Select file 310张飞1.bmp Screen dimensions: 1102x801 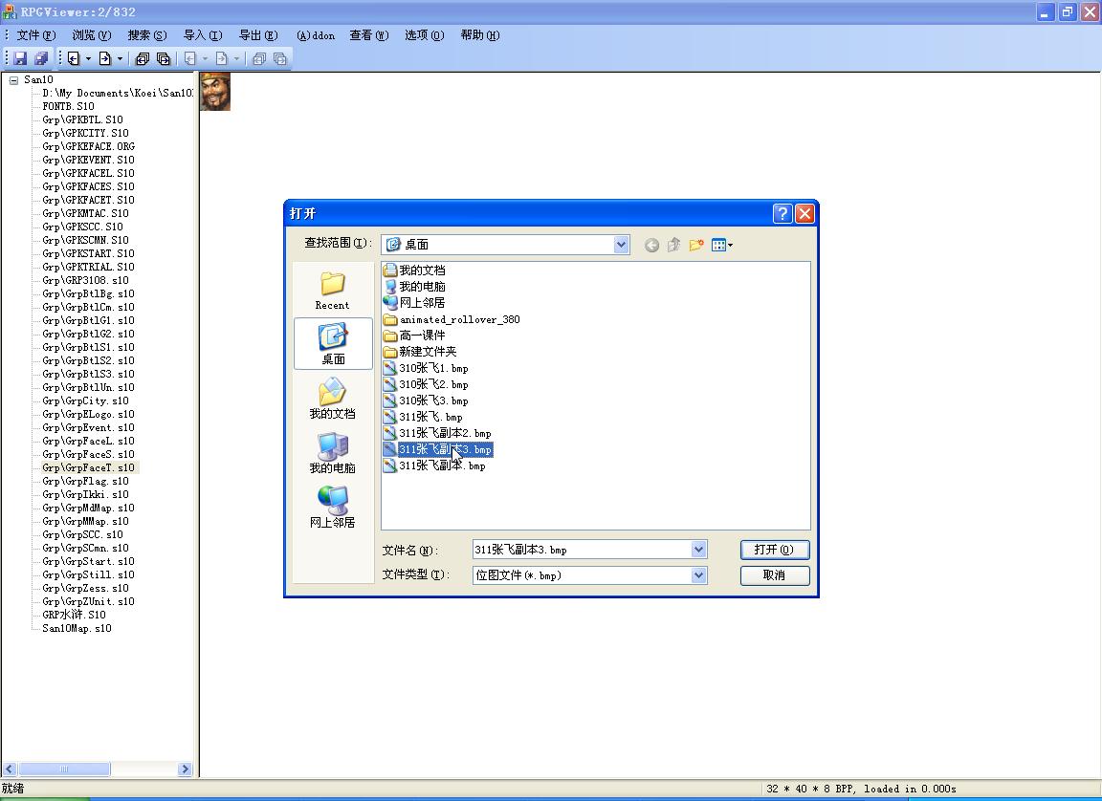click(x=426, y=368)
